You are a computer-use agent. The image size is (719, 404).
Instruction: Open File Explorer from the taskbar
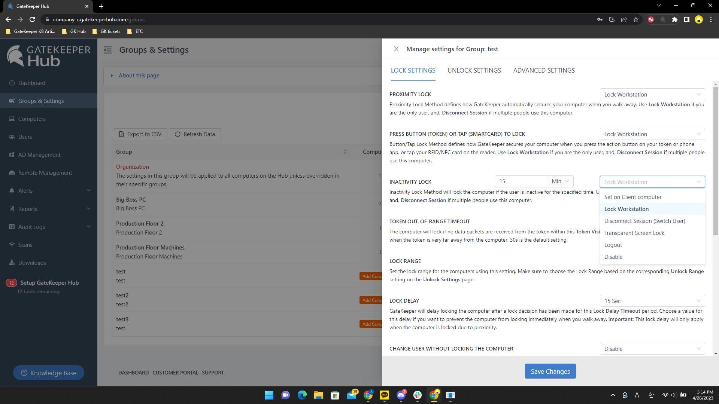click(x=318, y=395)
